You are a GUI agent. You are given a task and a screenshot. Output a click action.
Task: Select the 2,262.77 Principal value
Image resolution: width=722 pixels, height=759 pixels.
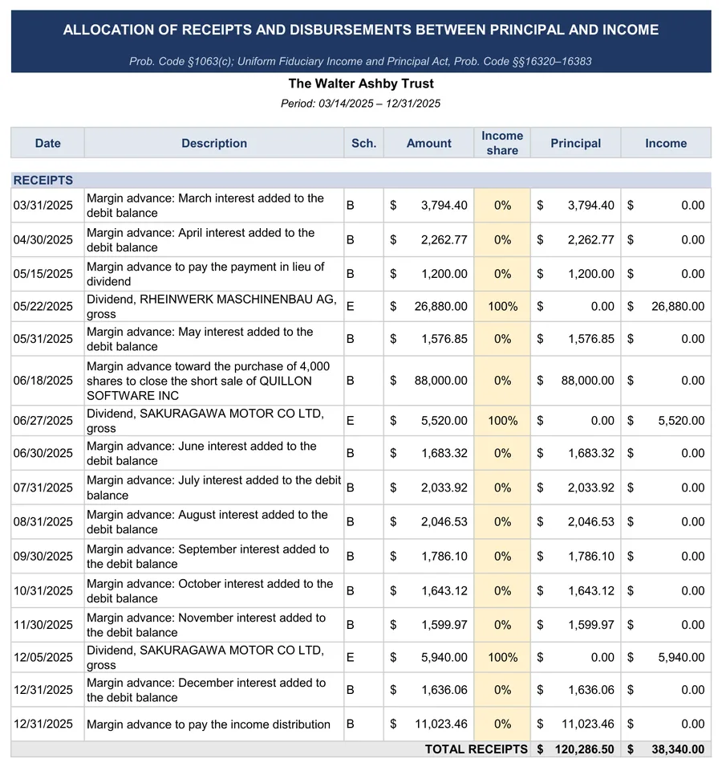590,239
